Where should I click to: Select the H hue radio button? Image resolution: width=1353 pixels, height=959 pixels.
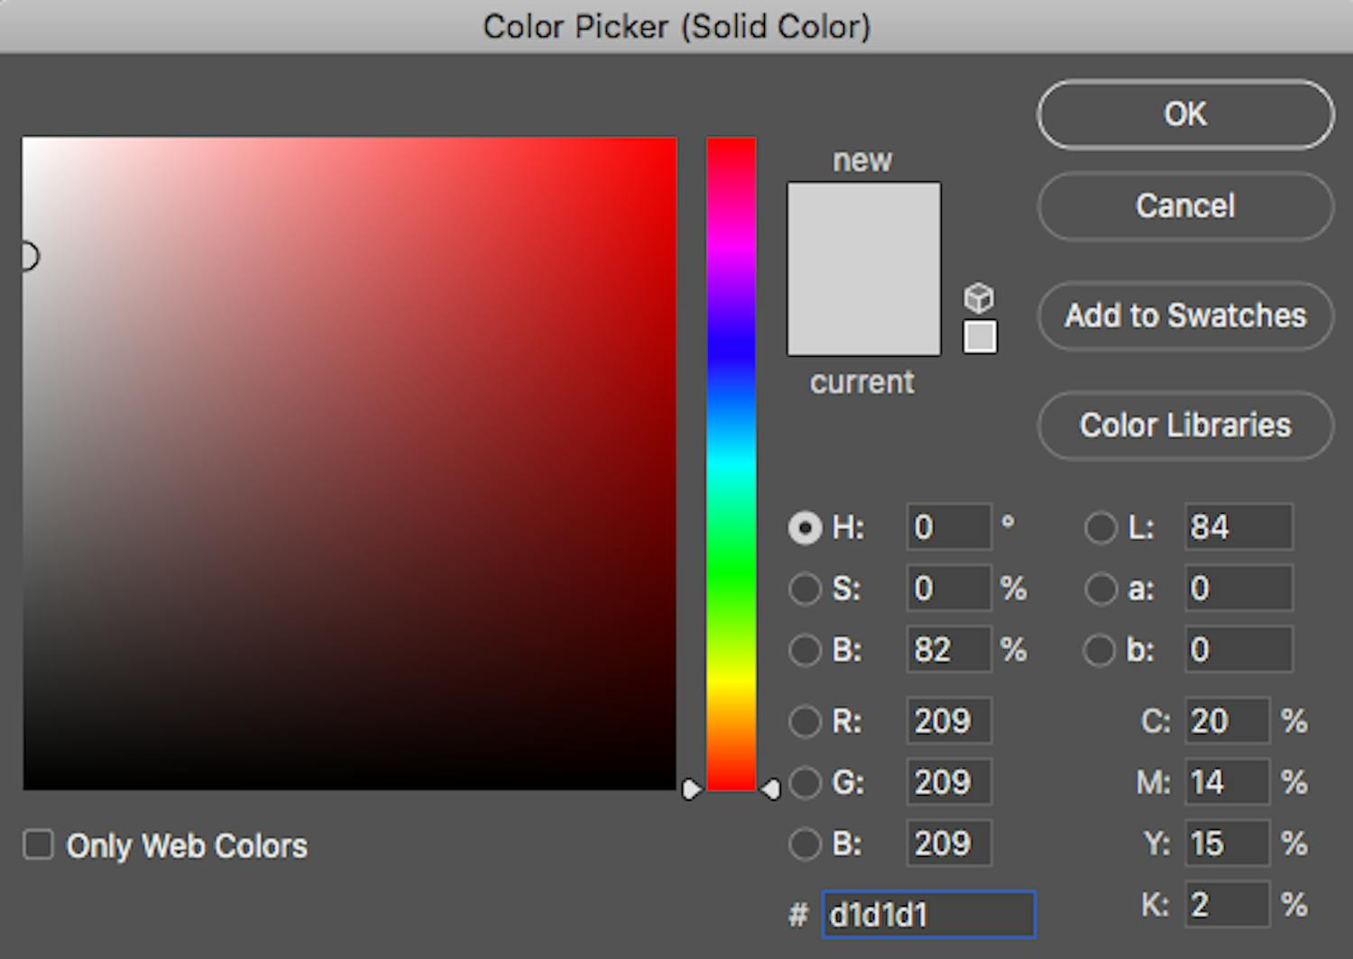tap(805, 527)
